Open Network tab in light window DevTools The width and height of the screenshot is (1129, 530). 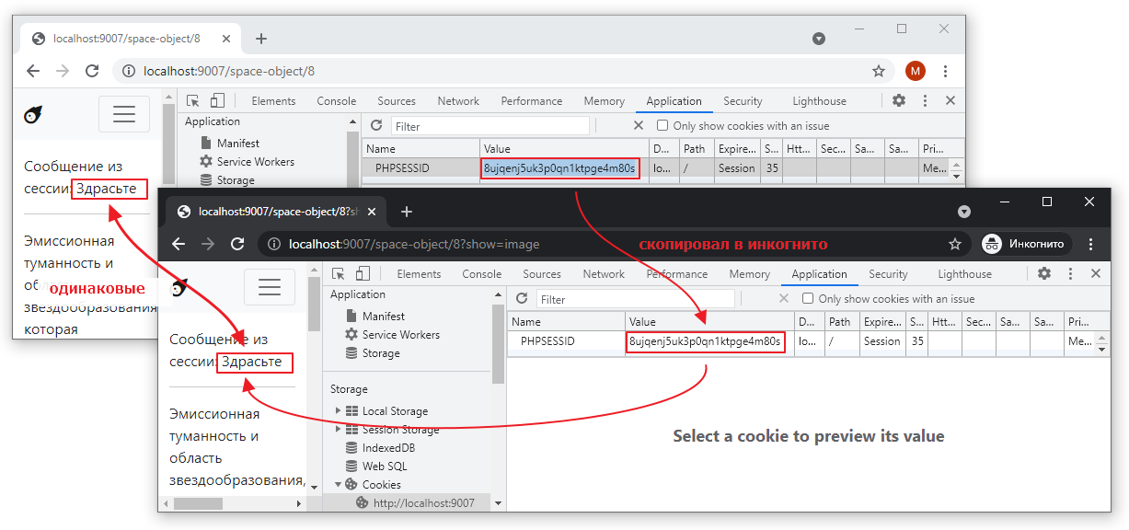tap(458, 101)
